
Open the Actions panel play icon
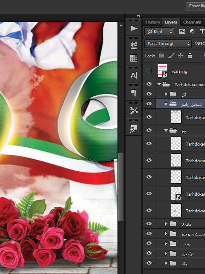pyautogui.click(x=134, y=29)
